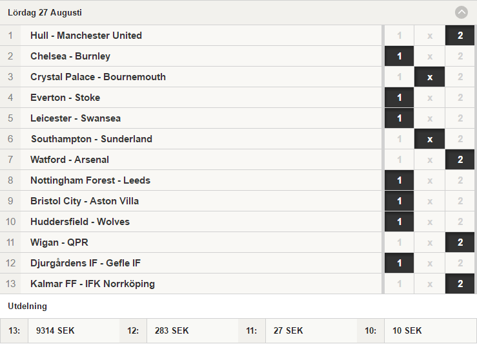Open the Kalmar FF - IFK Norrköping match
Viewport: 477px width, 344px height.
click(x=191, y=284)
